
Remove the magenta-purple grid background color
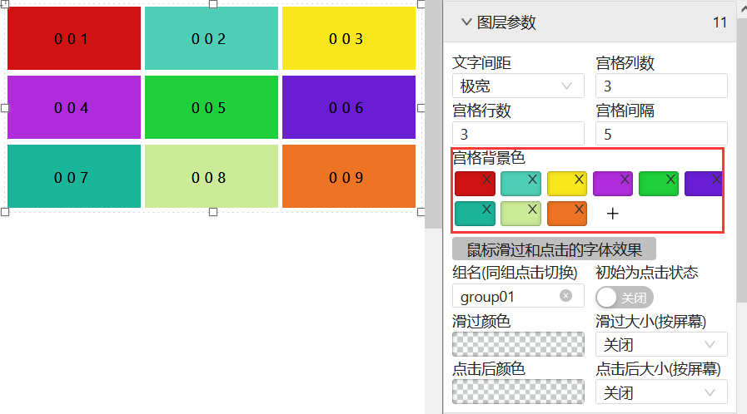coord(625,180)
